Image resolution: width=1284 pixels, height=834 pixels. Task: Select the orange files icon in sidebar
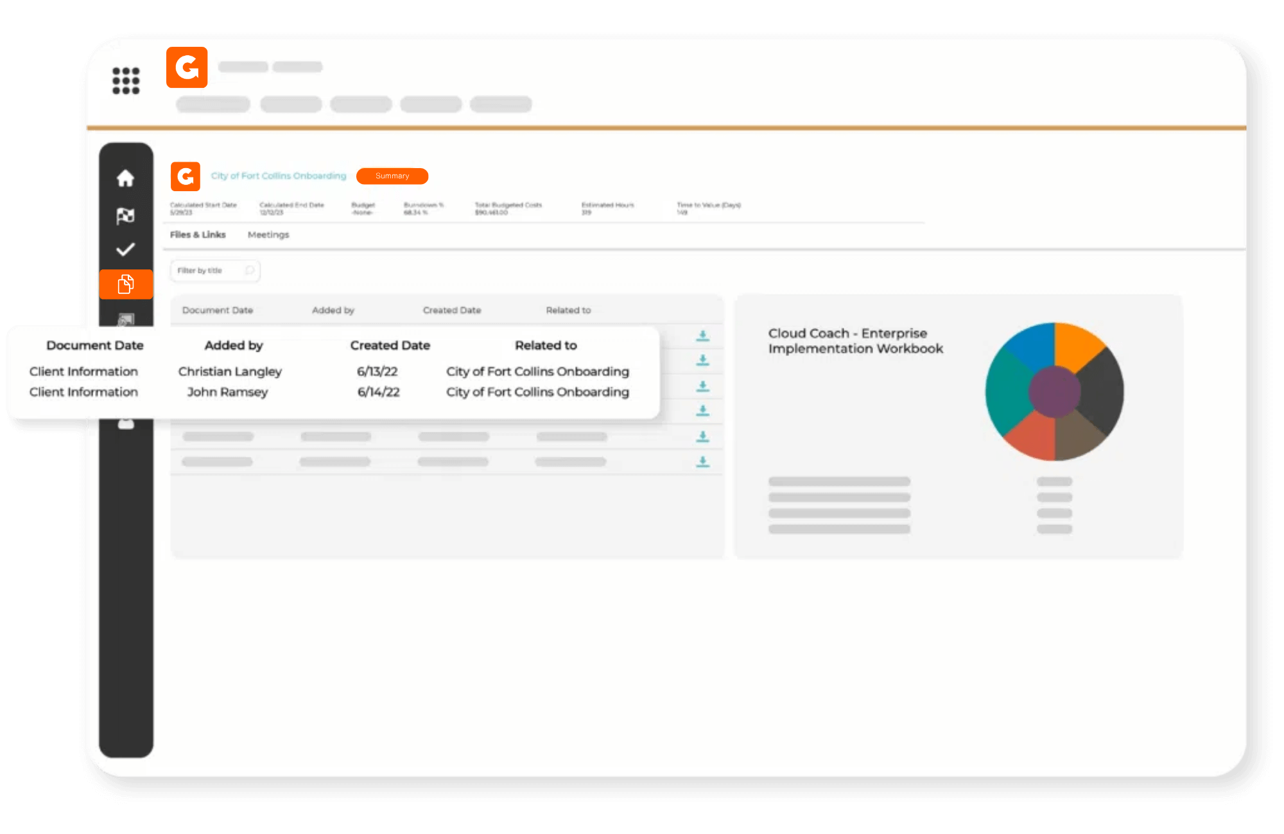tap(126, 284)
